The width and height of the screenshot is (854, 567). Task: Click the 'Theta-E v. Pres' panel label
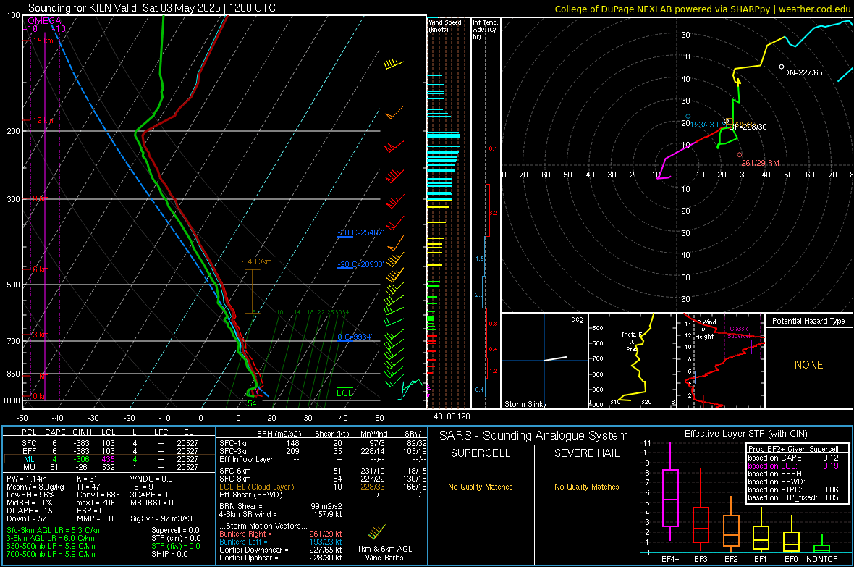[x=632, y=341]
